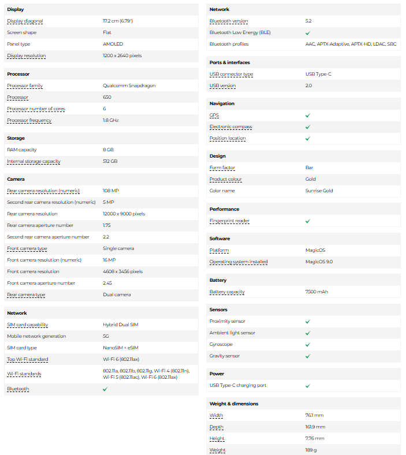Open the SIM card capability label

click(28, 325)
